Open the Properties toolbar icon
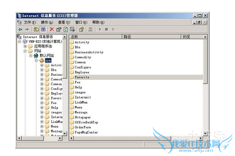235x156 pixels. coord(59,29)
